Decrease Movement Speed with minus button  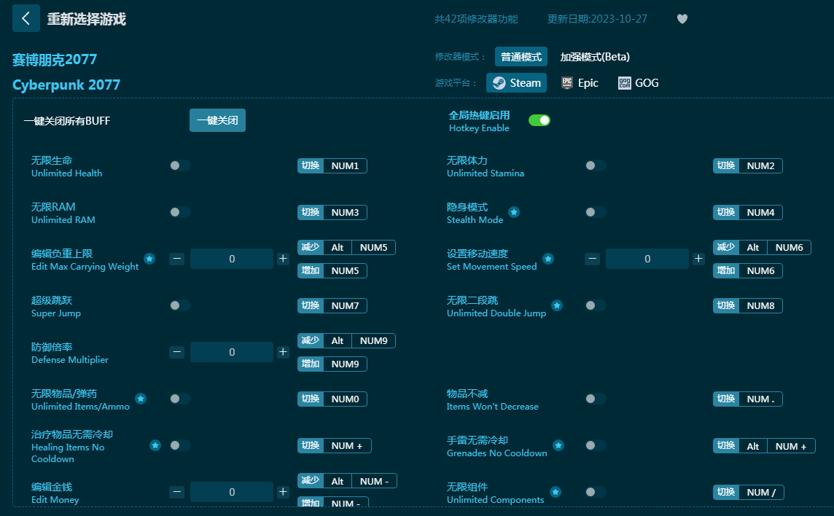(x=593, y=259)
